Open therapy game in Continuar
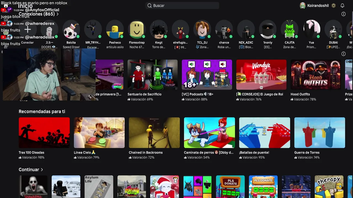 tap(329, 187)
